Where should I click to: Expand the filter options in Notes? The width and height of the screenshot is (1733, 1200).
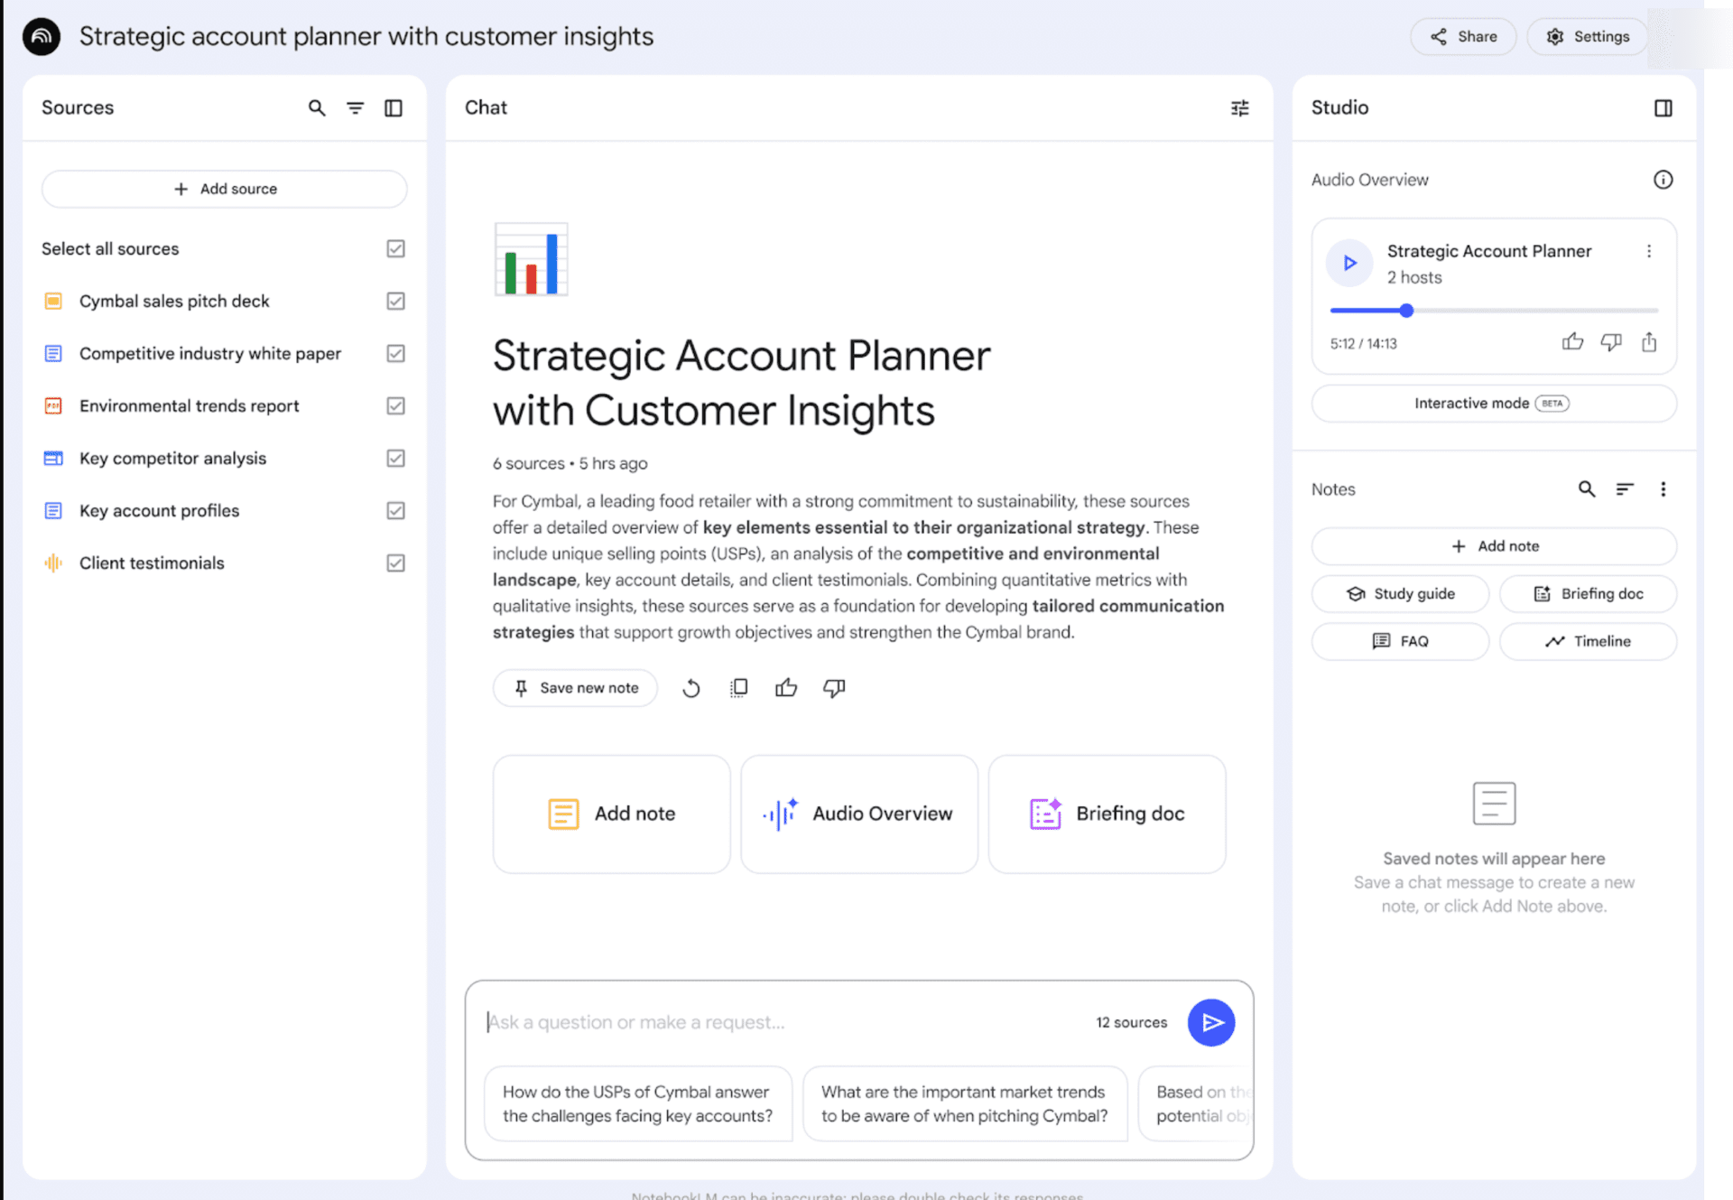(x=1625, y=488)
